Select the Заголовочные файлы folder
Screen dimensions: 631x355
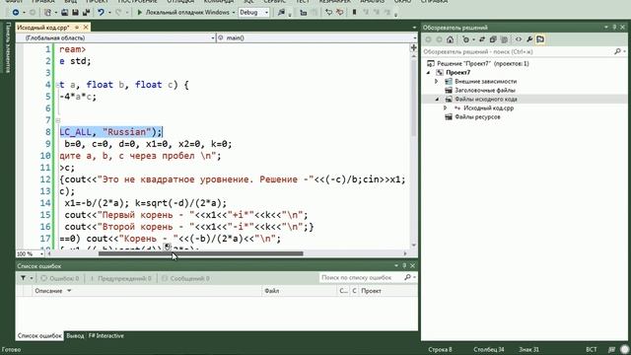point(485,91)
